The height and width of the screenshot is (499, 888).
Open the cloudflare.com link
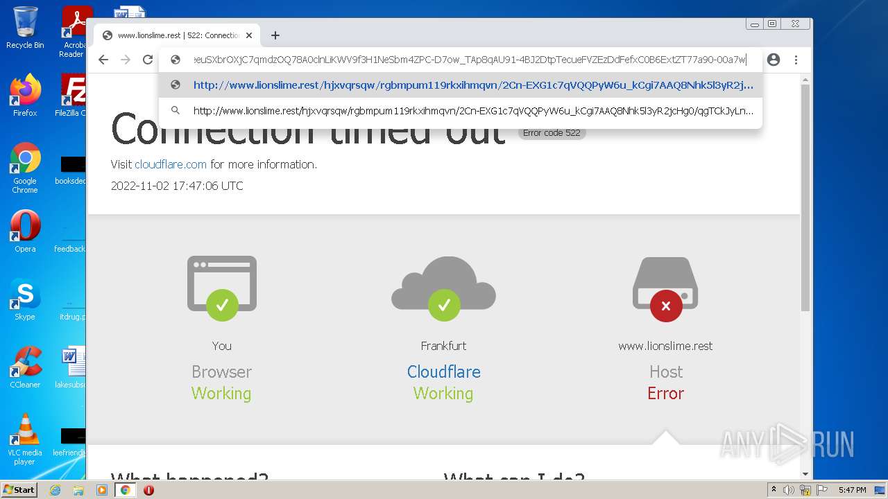[x=171, y=164]
